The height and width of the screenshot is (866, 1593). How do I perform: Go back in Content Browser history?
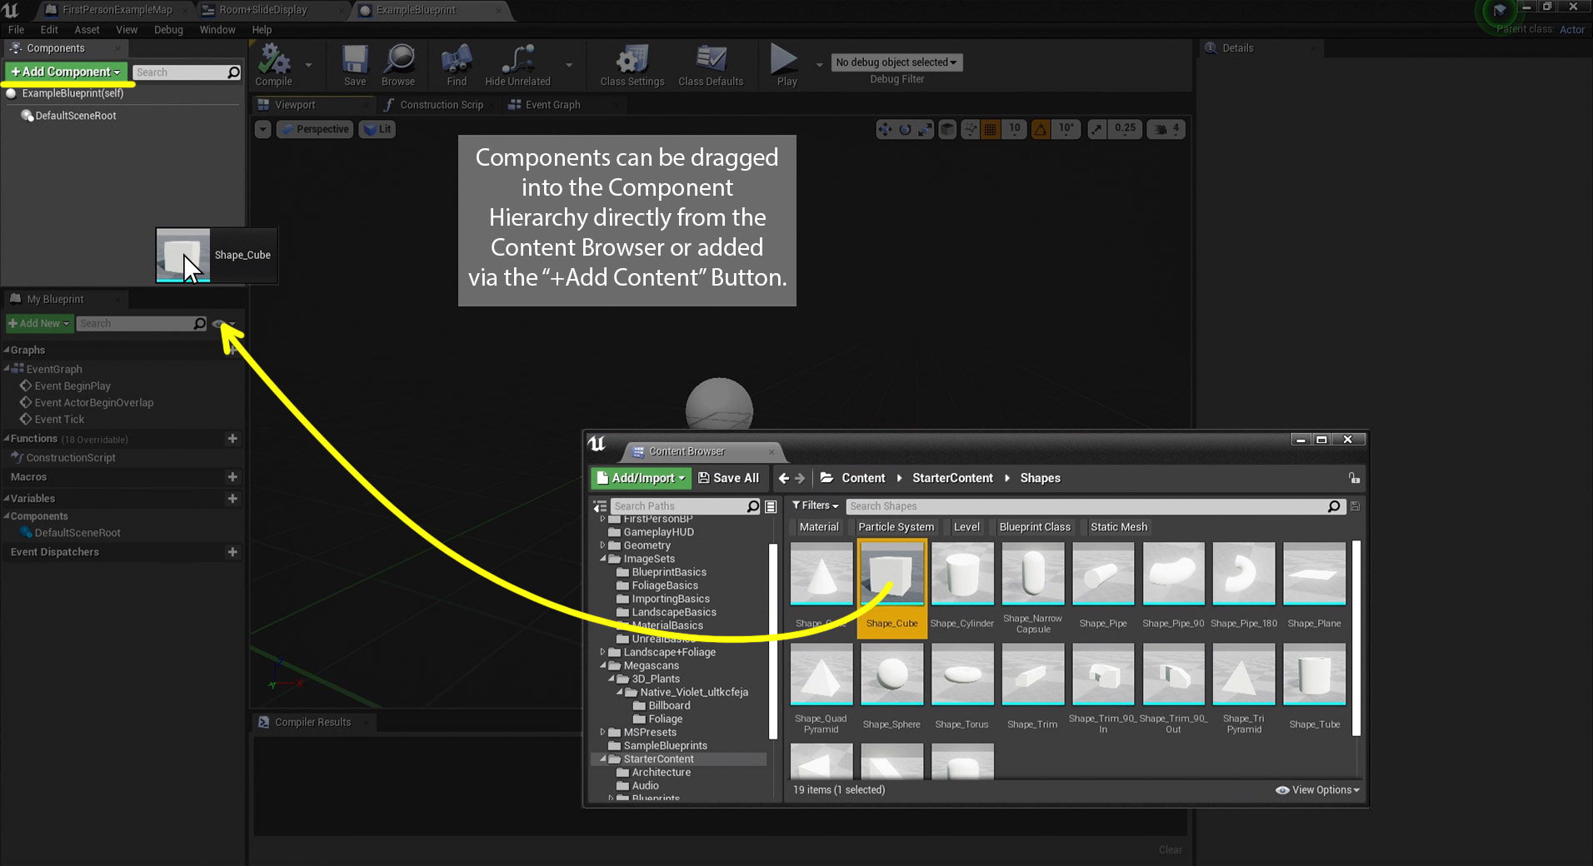(783, 478)
